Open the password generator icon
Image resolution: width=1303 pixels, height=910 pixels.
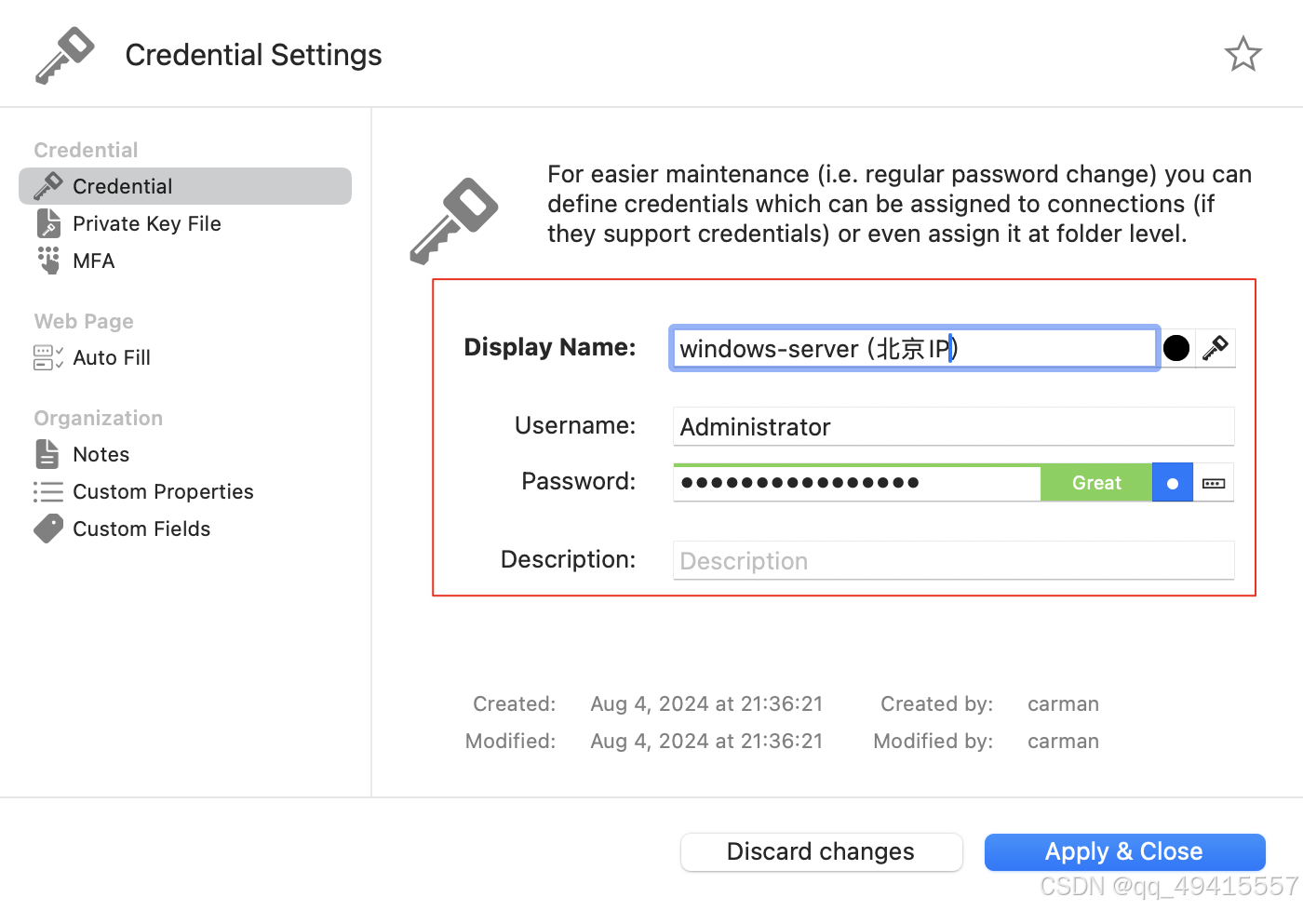pyautogui.click(x=1214, y=483)
